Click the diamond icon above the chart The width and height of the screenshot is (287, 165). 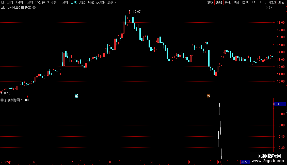(x=266, y=8)
